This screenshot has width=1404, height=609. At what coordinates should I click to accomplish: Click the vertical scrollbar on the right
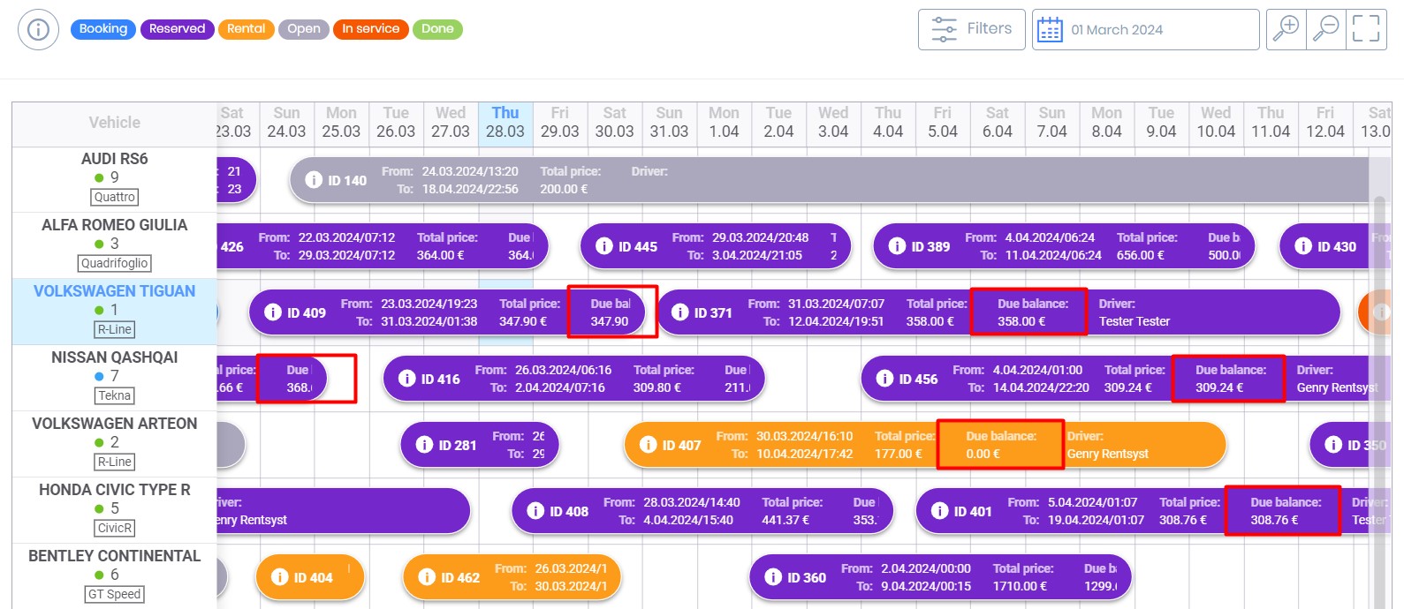[x=1379, y=353]
